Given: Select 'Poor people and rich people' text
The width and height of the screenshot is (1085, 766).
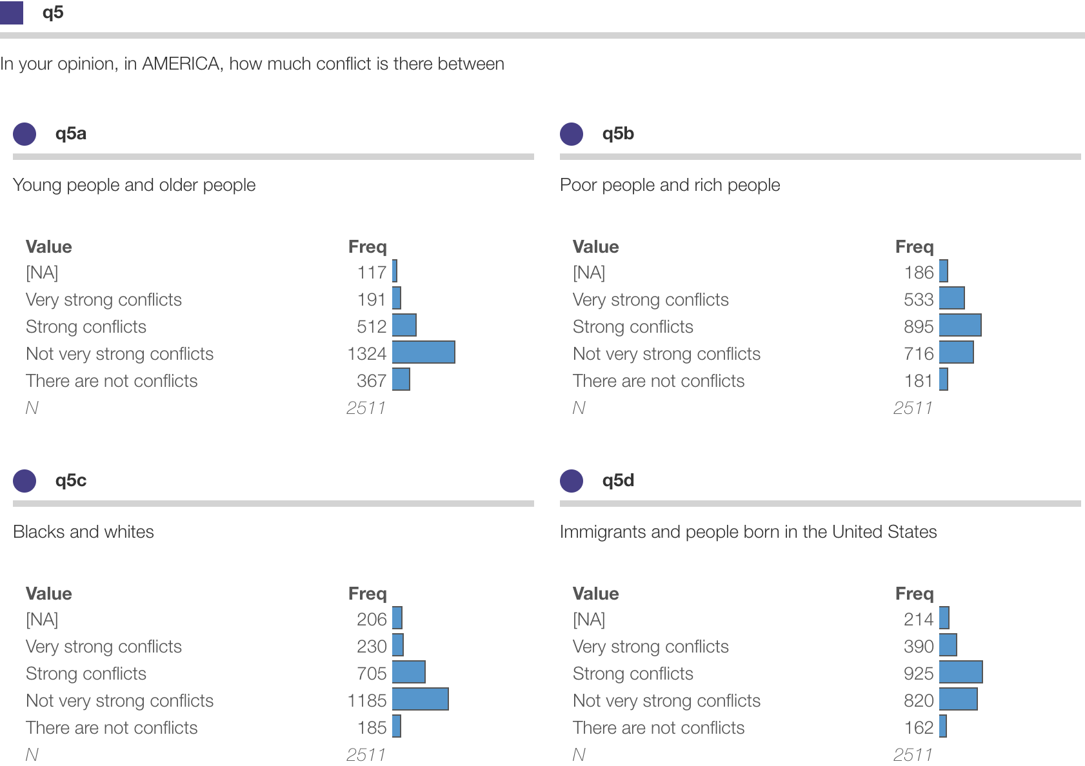Looking at the screenshot, I should coord(670,185).
